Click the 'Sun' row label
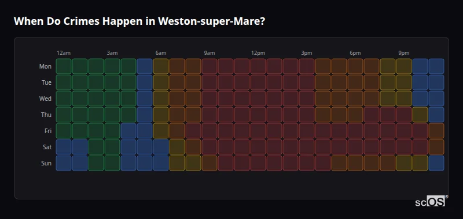This screenshot has width=463, height=219. point(46,163)
